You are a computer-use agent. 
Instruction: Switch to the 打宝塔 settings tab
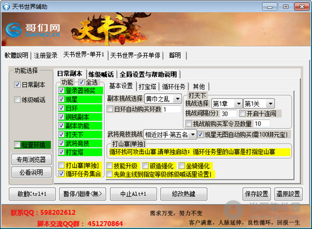tap(148, 86)
